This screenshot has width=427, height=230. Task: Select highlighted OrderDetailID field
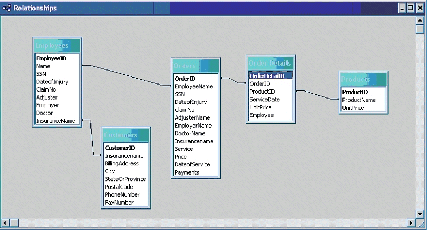[x=271, y=76]
